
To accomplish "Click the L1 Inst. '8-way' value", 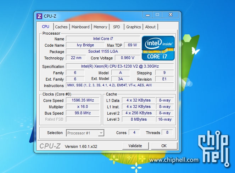I will [165, 107].
